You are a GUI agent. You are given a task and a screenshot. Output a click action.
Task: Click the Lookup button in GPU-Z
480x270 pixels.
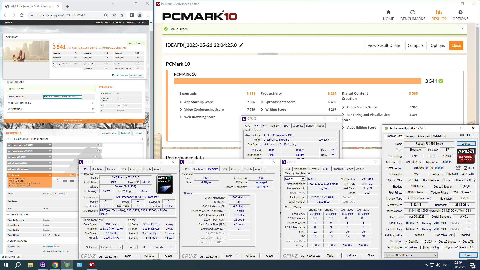[466, 144]
